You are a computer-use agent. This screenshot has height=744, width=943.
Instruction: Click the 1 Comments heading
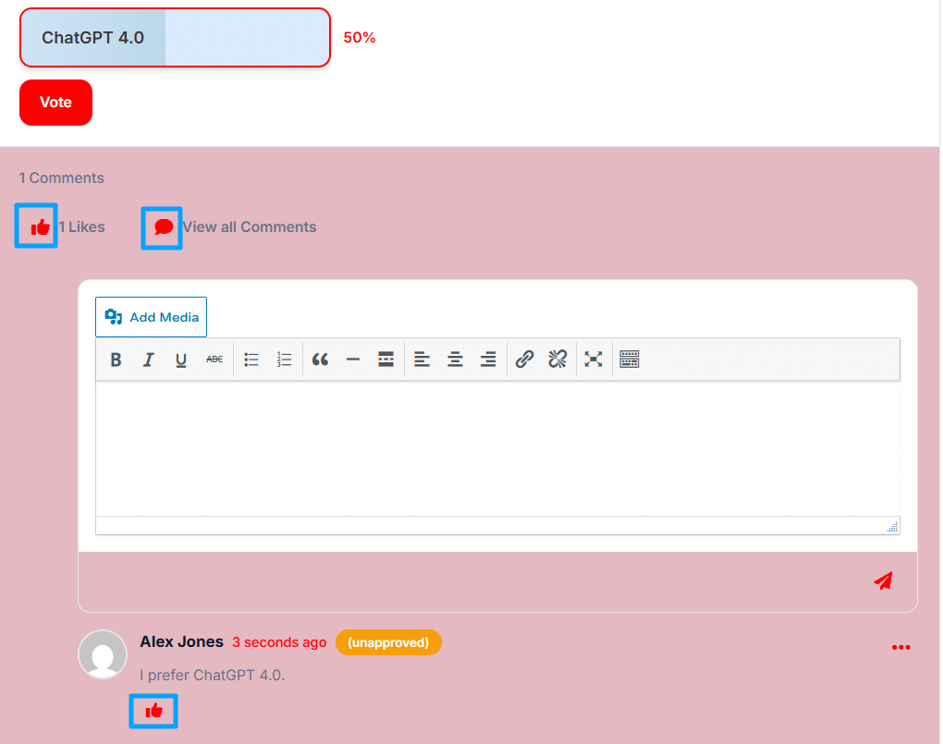click(x=61, y=178)
